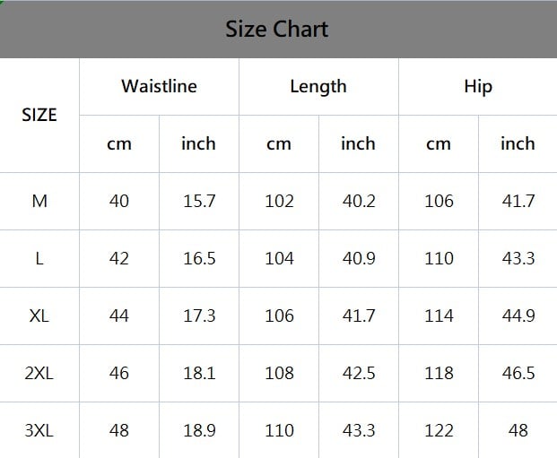
Task: Click the 40.2 inch length cell
Action: tap(359, 201)
